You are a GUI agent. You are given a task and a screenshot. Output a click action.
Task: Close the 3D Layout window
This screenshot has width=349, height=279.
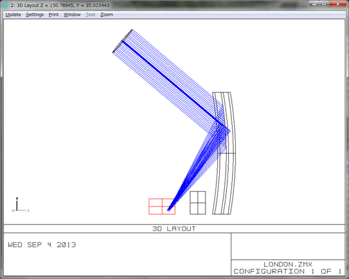pos(337,4)
